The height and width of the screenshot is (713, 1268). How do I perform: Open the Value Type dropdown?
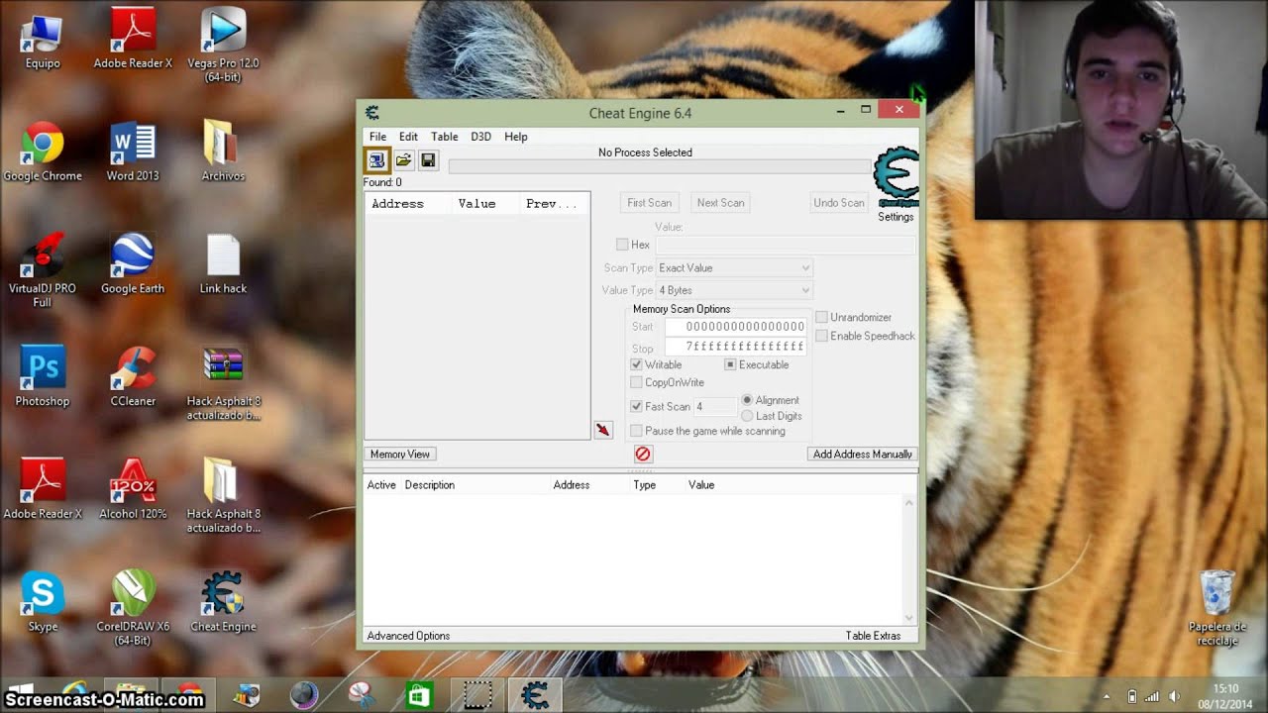pos(734,290)
